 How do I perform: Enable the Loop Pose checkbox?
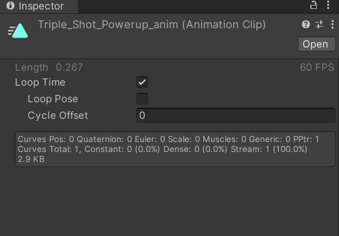point(142,99)
